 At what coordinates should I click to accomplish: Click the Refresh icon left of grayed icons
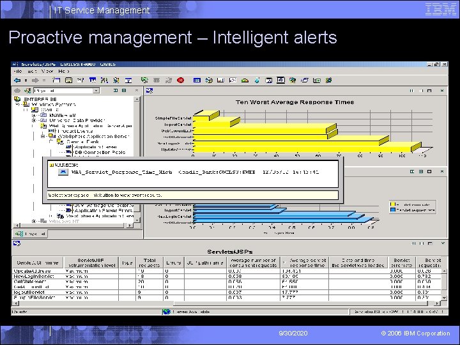[x=144, y=80]
